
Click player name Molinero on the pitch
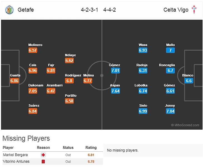tap(35, 45)
